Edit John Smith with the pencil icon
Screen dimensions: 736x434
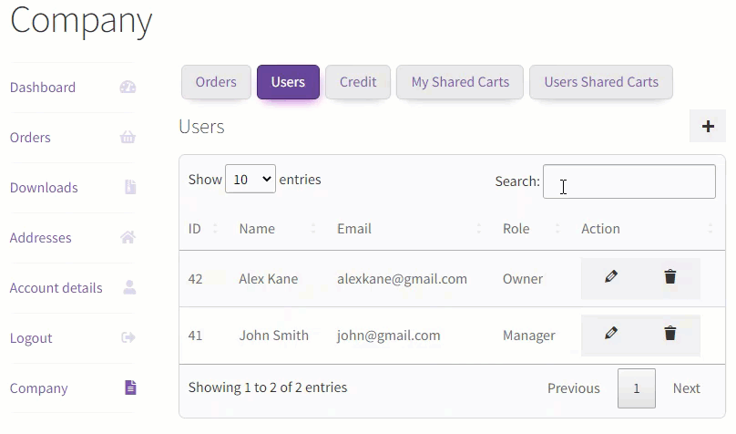[610, 334]
